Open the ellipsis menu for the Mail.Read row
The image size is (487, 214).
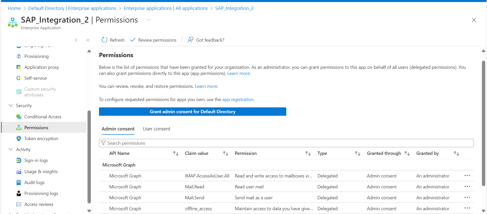tap(467, 187)
